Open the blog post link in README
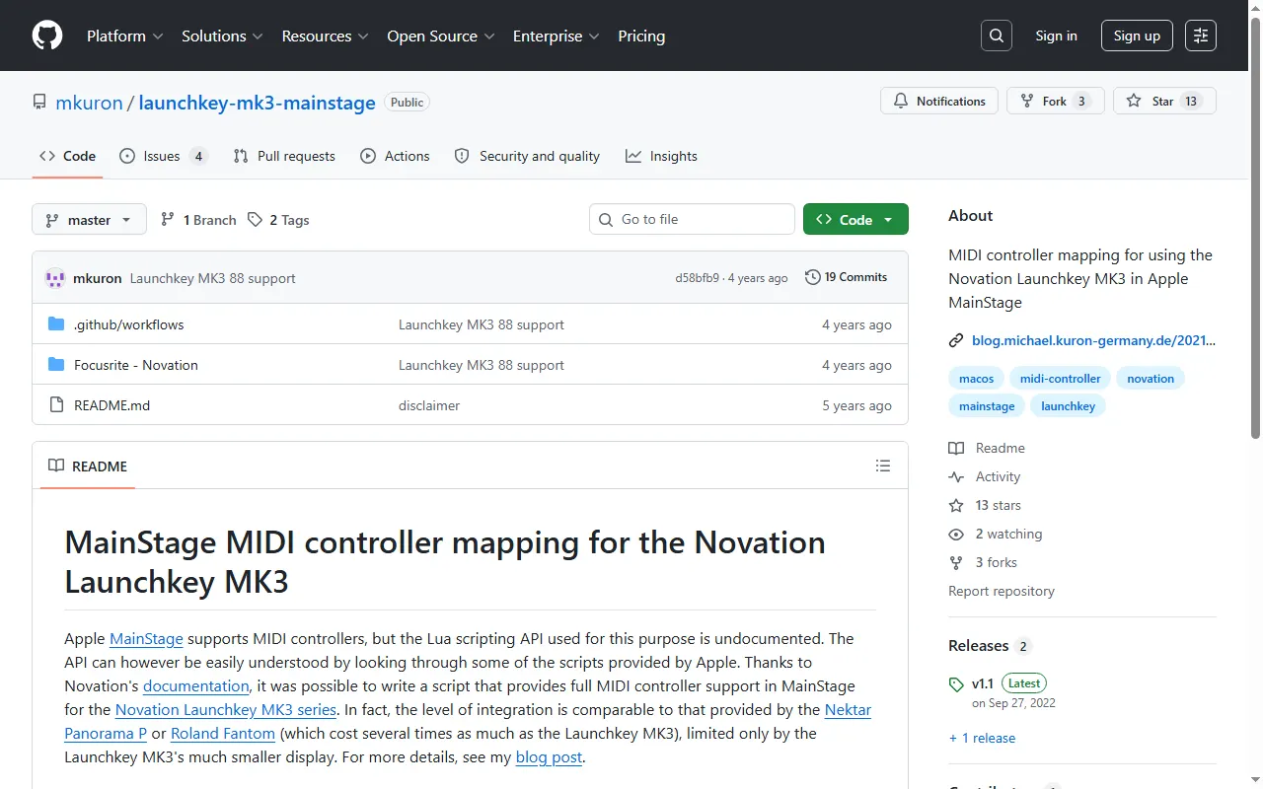This screenshot has height=789, width=1263. click(x=549, y=756)
